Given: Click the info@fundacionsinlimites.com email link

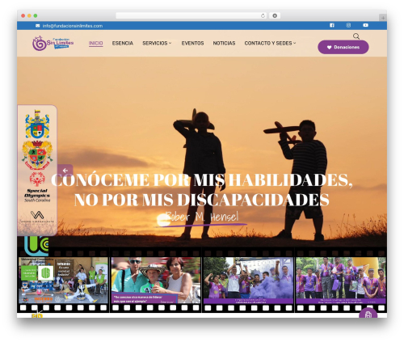Looking at the screenshot, I should (x=73, y=26).
